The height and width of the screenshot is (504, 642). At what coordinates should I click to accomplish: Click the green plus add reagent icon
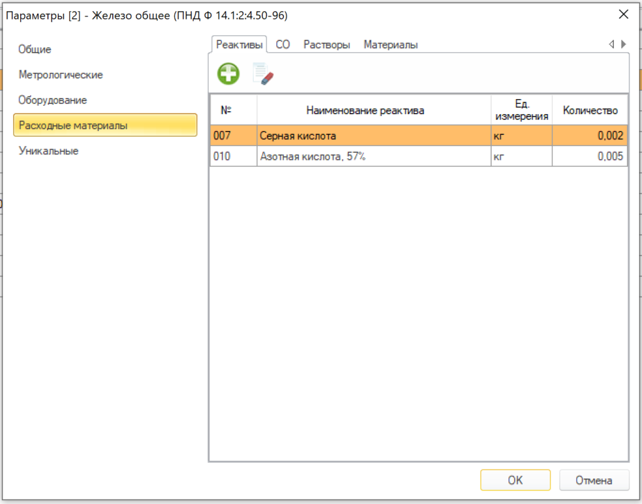click(228, 74)
